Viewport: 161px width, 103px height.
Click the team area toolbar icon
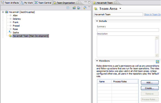[x=79, y=8]
